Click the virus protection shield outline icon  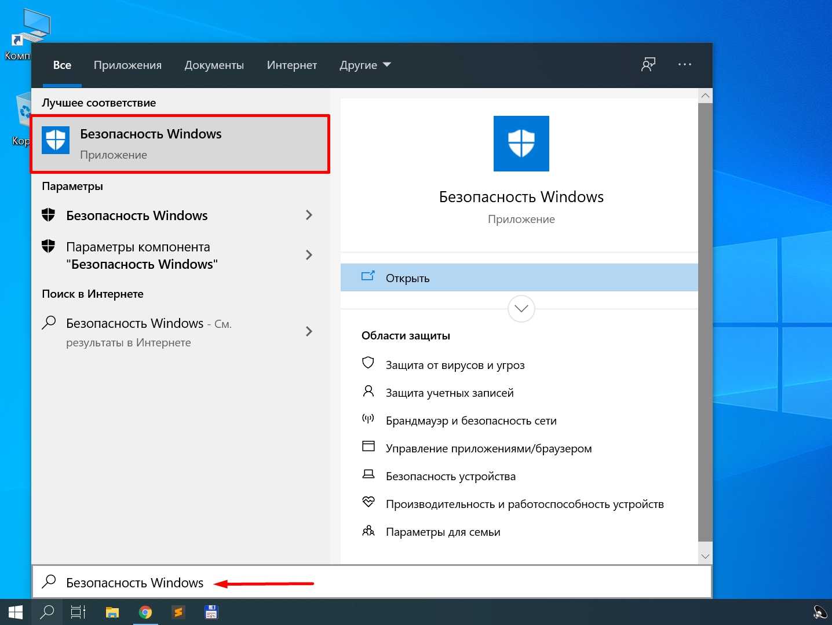click(x=368, y=363)
